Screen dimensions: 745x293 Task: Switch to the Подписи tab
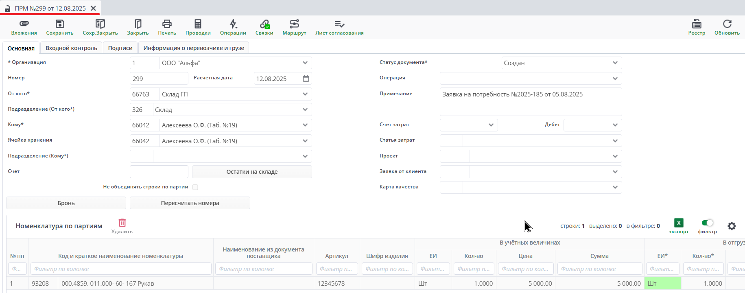[x=120, y=48]
